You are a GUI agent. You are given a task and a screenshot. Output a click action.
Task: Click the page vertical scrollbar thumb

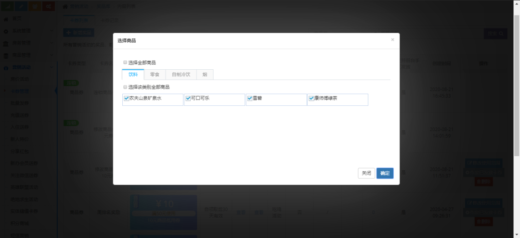[x=517, y=85]
